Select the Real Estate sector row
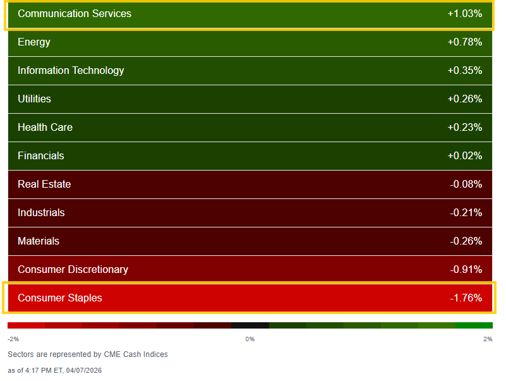This screenshot has width=506, height=381. (250, 184)
